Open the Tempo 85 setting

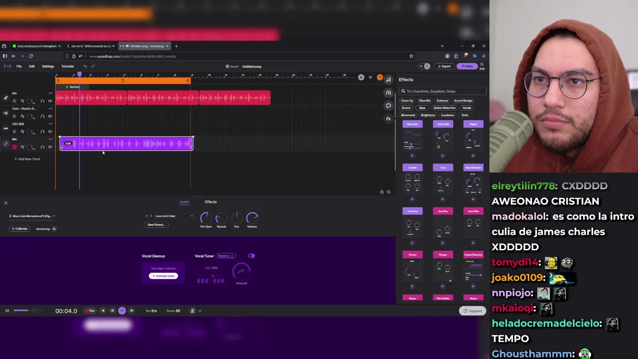click(173, 311)
